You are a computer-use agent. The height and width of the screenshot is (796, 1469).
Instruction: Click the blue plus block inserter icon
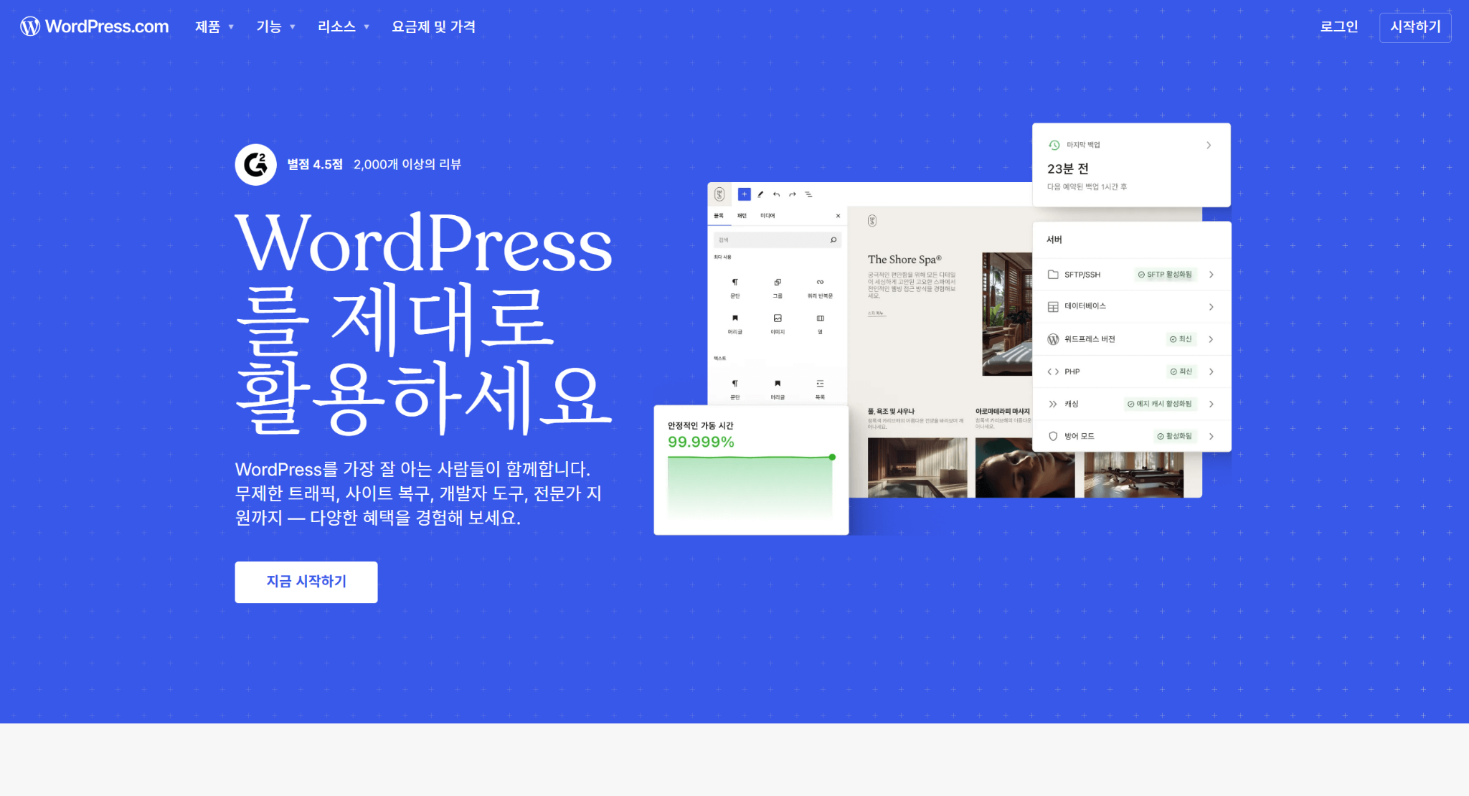pos(744,194)
